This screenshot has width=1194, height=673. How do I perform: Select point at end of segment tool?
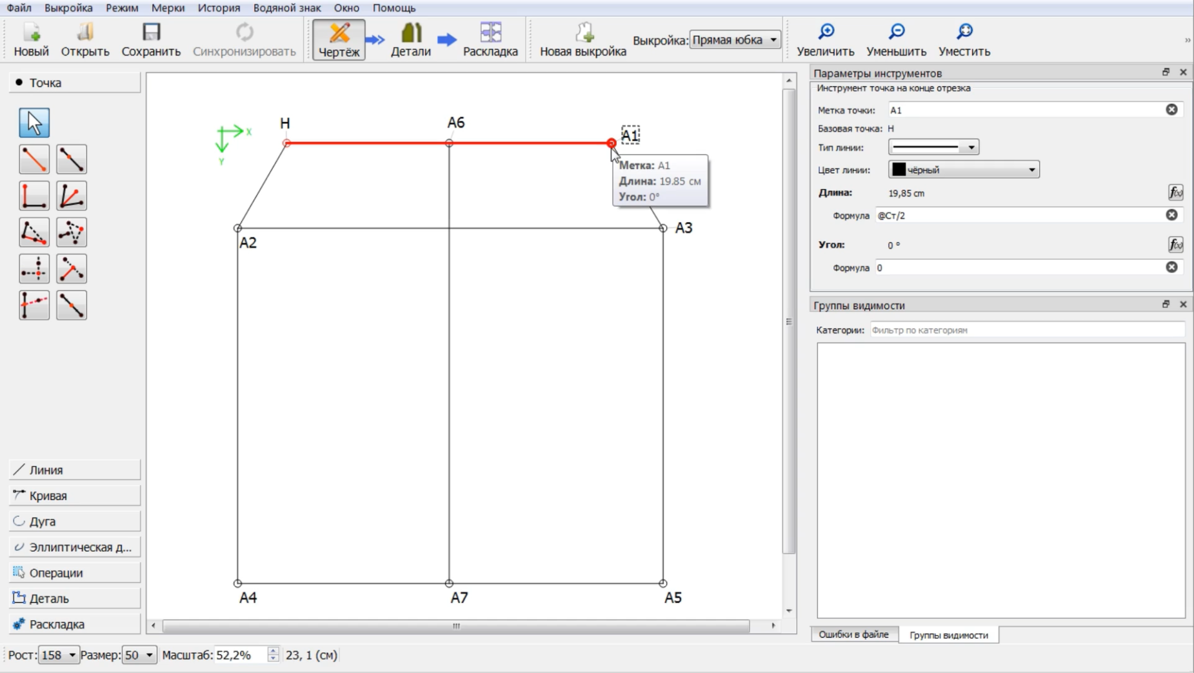[34, 159]
